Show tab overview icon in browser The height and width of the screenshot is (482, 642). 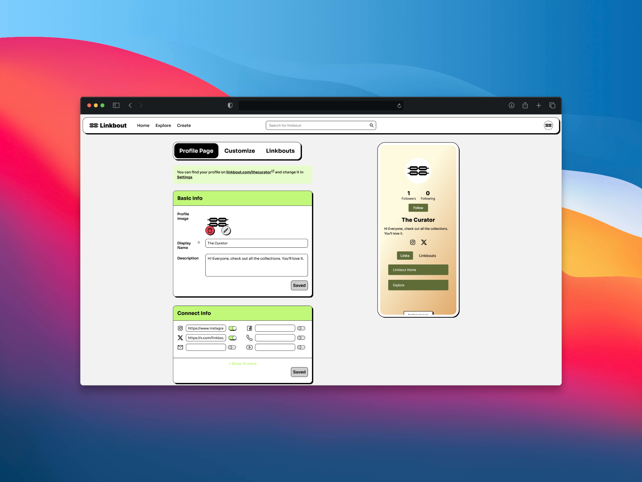(552, 105)
